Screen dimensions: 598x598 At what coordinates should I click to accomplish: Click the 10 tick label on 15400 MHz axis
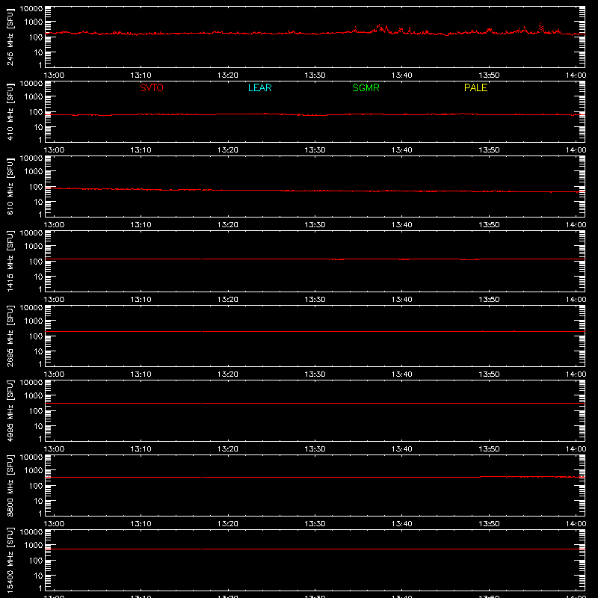pos(39,576)
